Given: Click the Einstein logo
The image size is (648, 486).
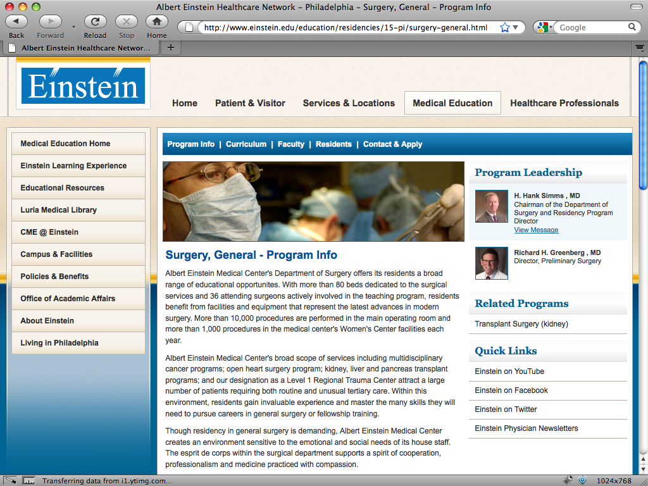Looking at the screenshot, I should pyautogui.click(x=83, y=85).
